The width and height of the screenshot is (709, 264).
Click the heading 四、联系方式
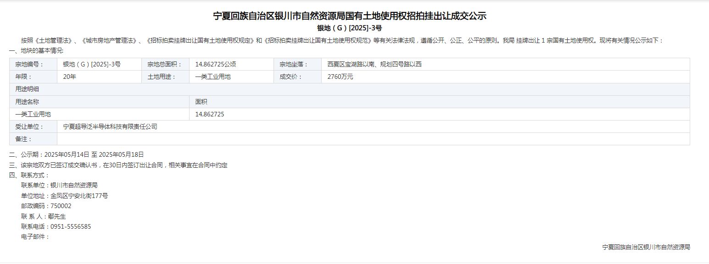[x=29, y=175]
